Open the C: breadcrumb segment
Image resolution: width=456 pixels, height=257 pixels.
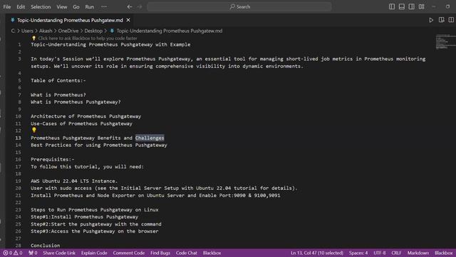pos(13,31)
